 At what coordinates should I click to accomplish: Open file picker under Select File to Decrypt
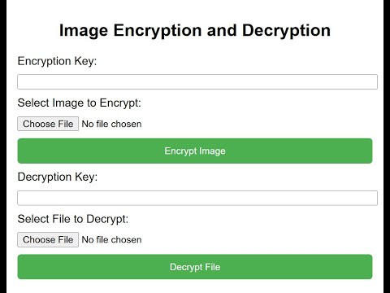click(48, 239)
